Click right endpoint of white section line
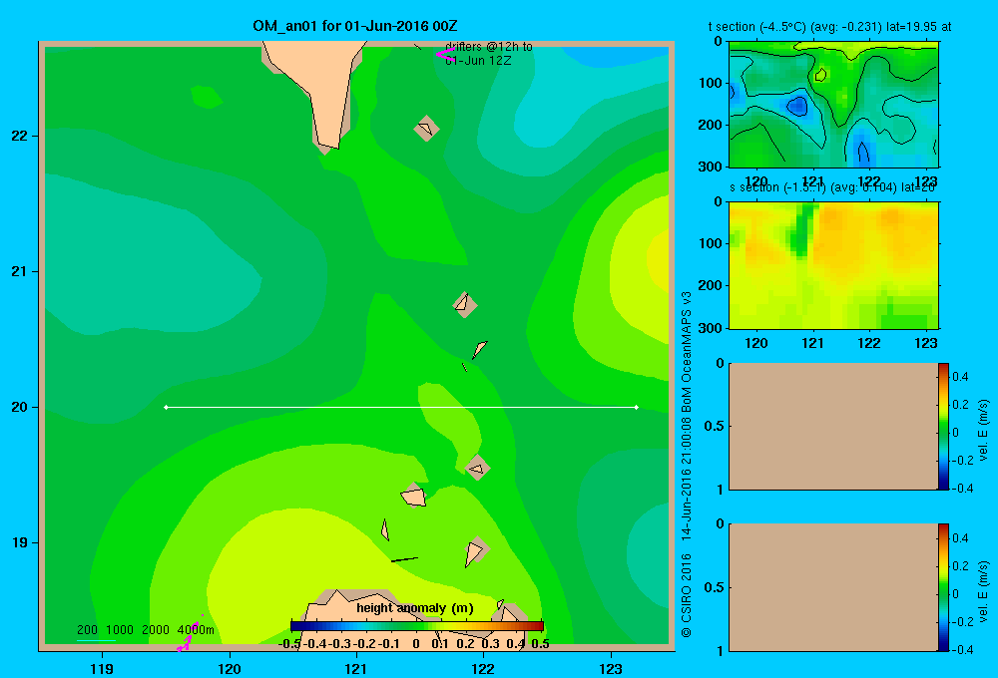Image resolution: width=998 pixels, height=678 pixels. [x=636, y=407]
